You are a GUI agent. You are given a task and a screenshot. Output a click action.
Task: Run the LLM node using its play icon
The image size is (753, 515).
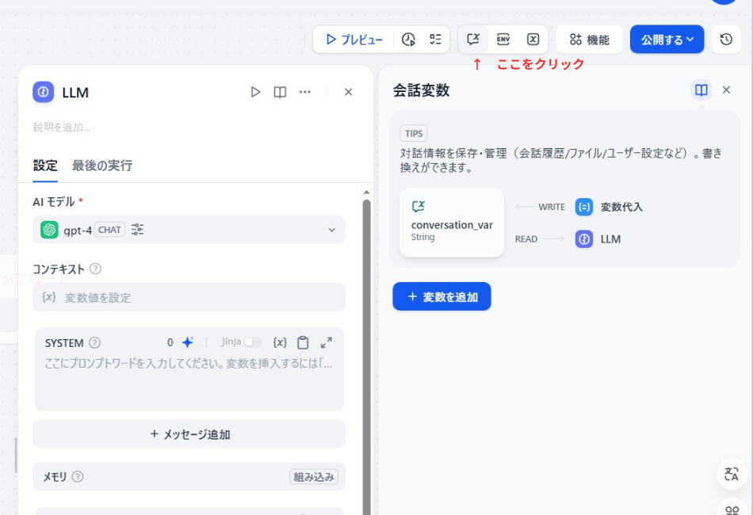(x=255, y=92)
